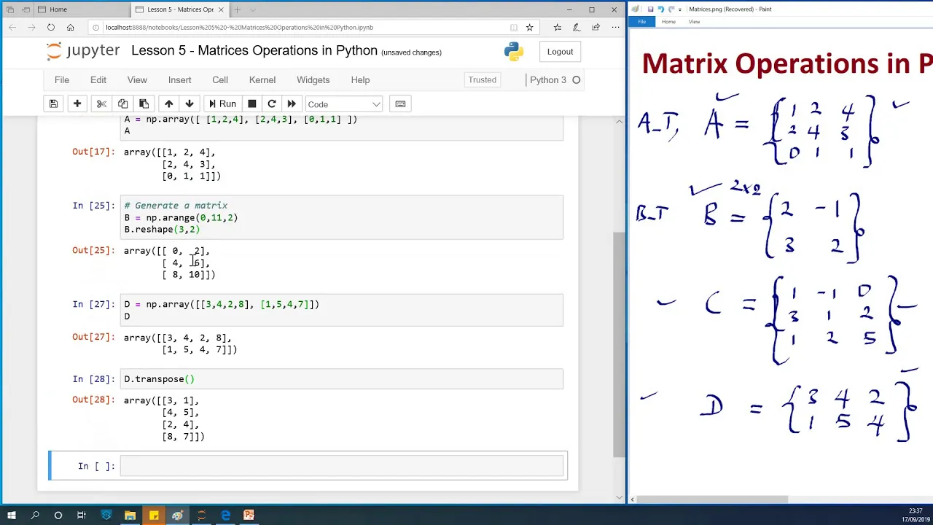This screenshot has width=933, height=525.
Task: Click the notebook vertical scrollbar thumb
Action: pyautogui.click(x=620, y=344)
